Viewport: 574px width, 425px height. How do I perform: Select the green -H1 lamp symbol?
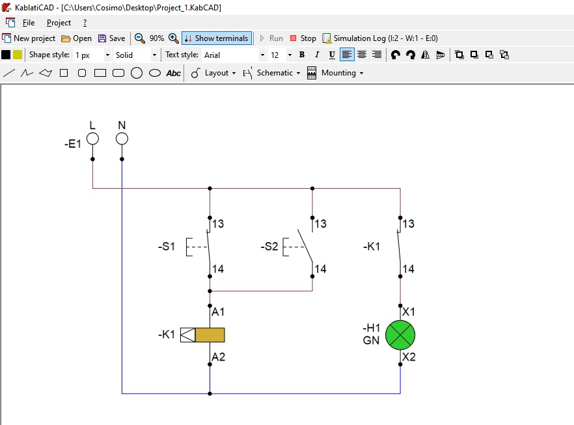[x=400, y=335]
